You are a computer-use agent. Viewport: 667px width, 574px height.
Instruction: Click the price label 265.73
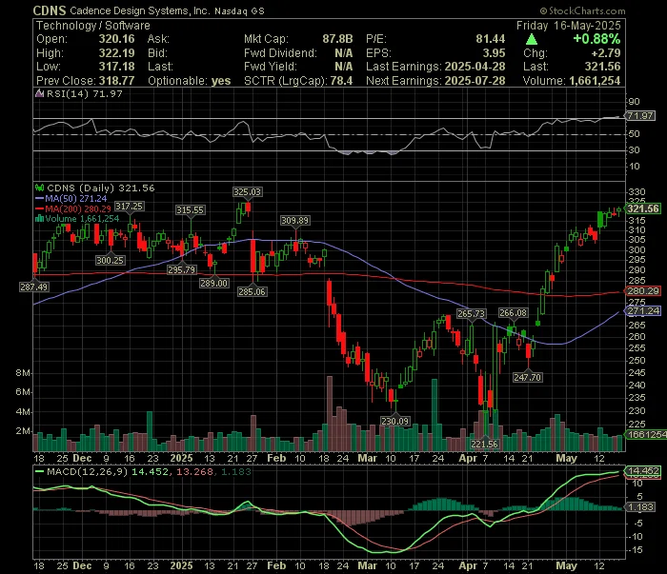(471, 313)
